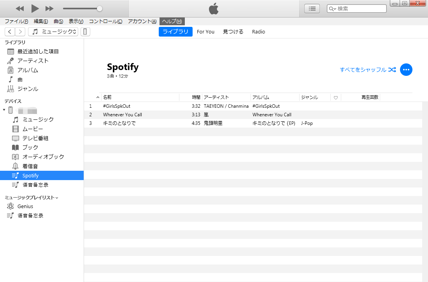428x282 pixels.
Task: Click the rewind previous track button
Action: click(20, 9)
